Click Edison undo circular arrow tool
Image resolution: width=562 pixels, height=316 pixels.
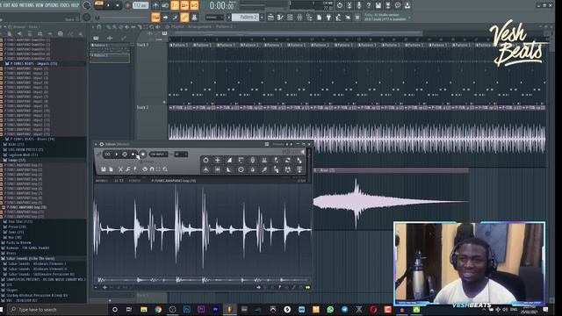(x=205, y=160)
